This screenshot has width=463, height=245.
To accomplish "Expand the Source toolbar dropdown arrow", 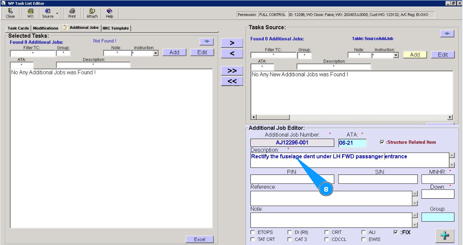I will point(57,14).
